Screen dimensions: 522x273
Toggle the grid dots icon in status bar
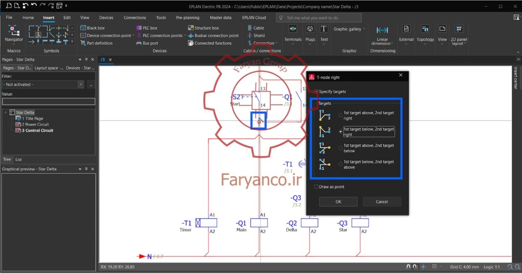[x=434, y=267]
